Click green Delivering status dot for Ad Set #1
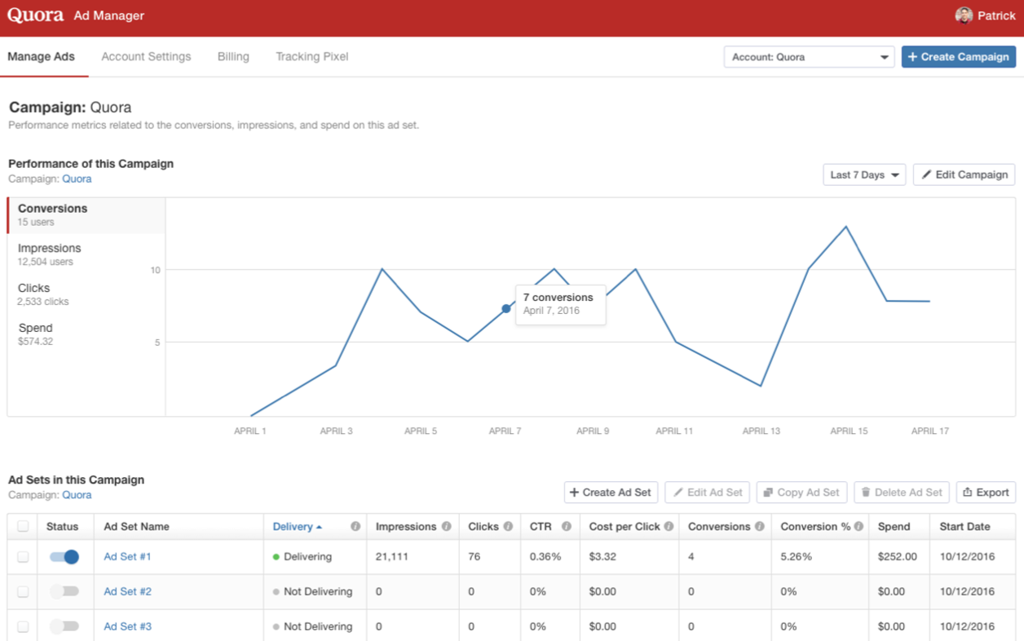The image size is (1024, 641). coord(276,557)
